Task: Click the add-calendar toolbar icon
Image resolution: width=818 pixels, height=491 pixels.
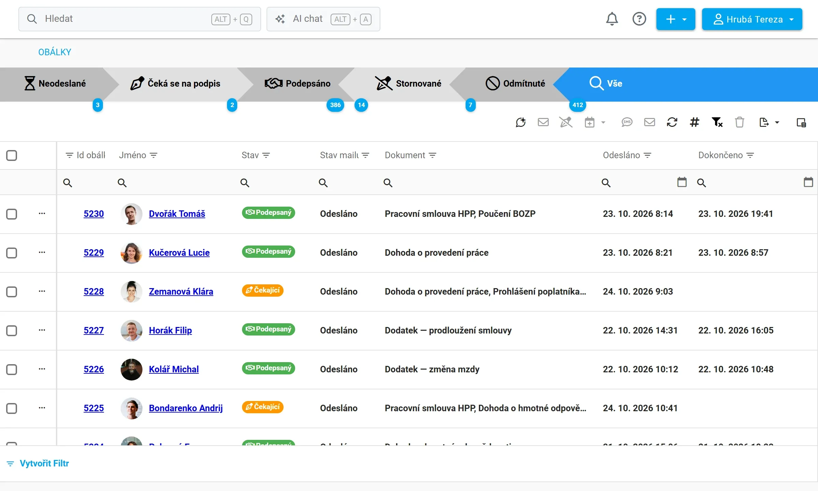Action: point(589,122)
